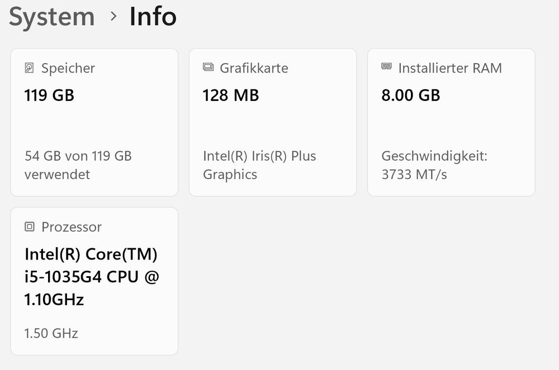559x370 pixels.
Task: Click the 1.50 GHz processor speed text
Action: [51, 333]
